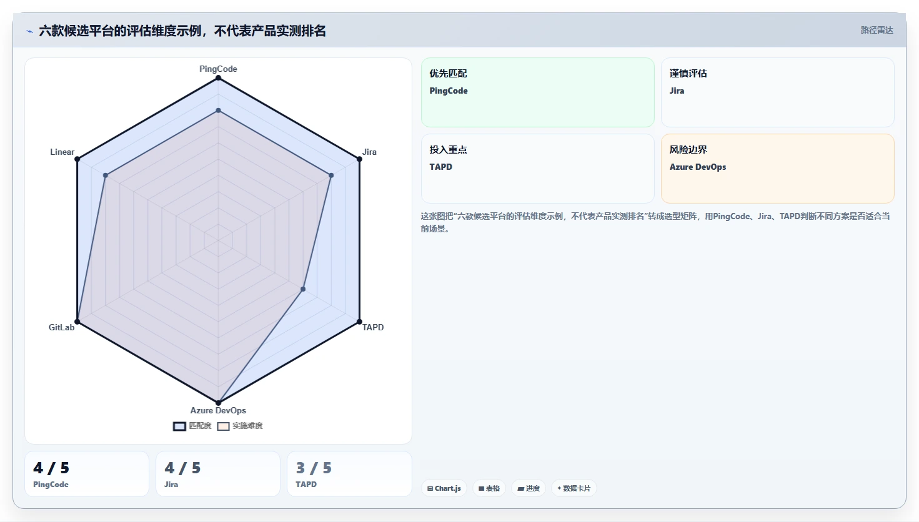The width and height of the screenshot is (919, 522).
Task: Select the 匹配度 data point at Linear vertex
Action: click(77, 159)
